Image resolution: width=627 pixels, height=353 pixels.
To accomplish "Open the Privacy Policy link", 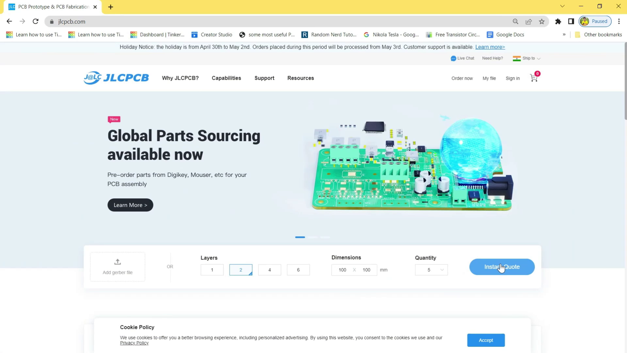I will point(134,343).
